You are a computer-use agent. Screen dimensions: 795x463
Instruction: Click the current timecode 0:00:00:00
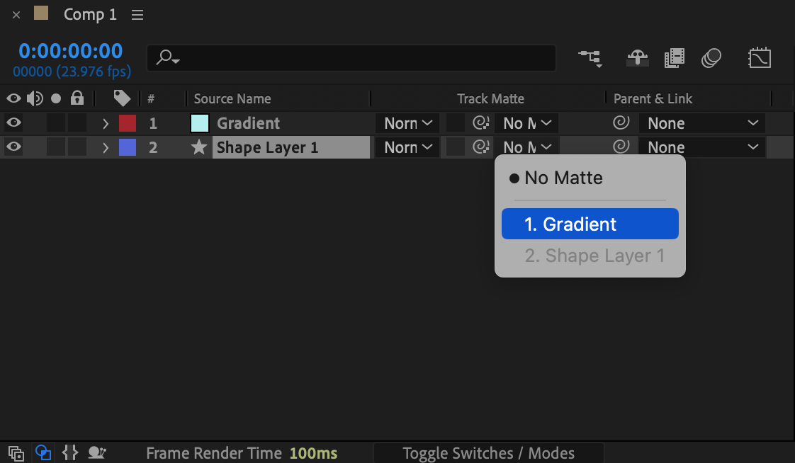[x=70, y=51]
